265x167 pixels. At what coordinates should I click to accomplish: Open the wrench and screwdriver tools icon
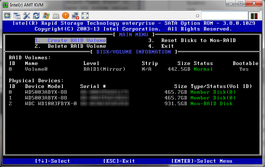27,16
